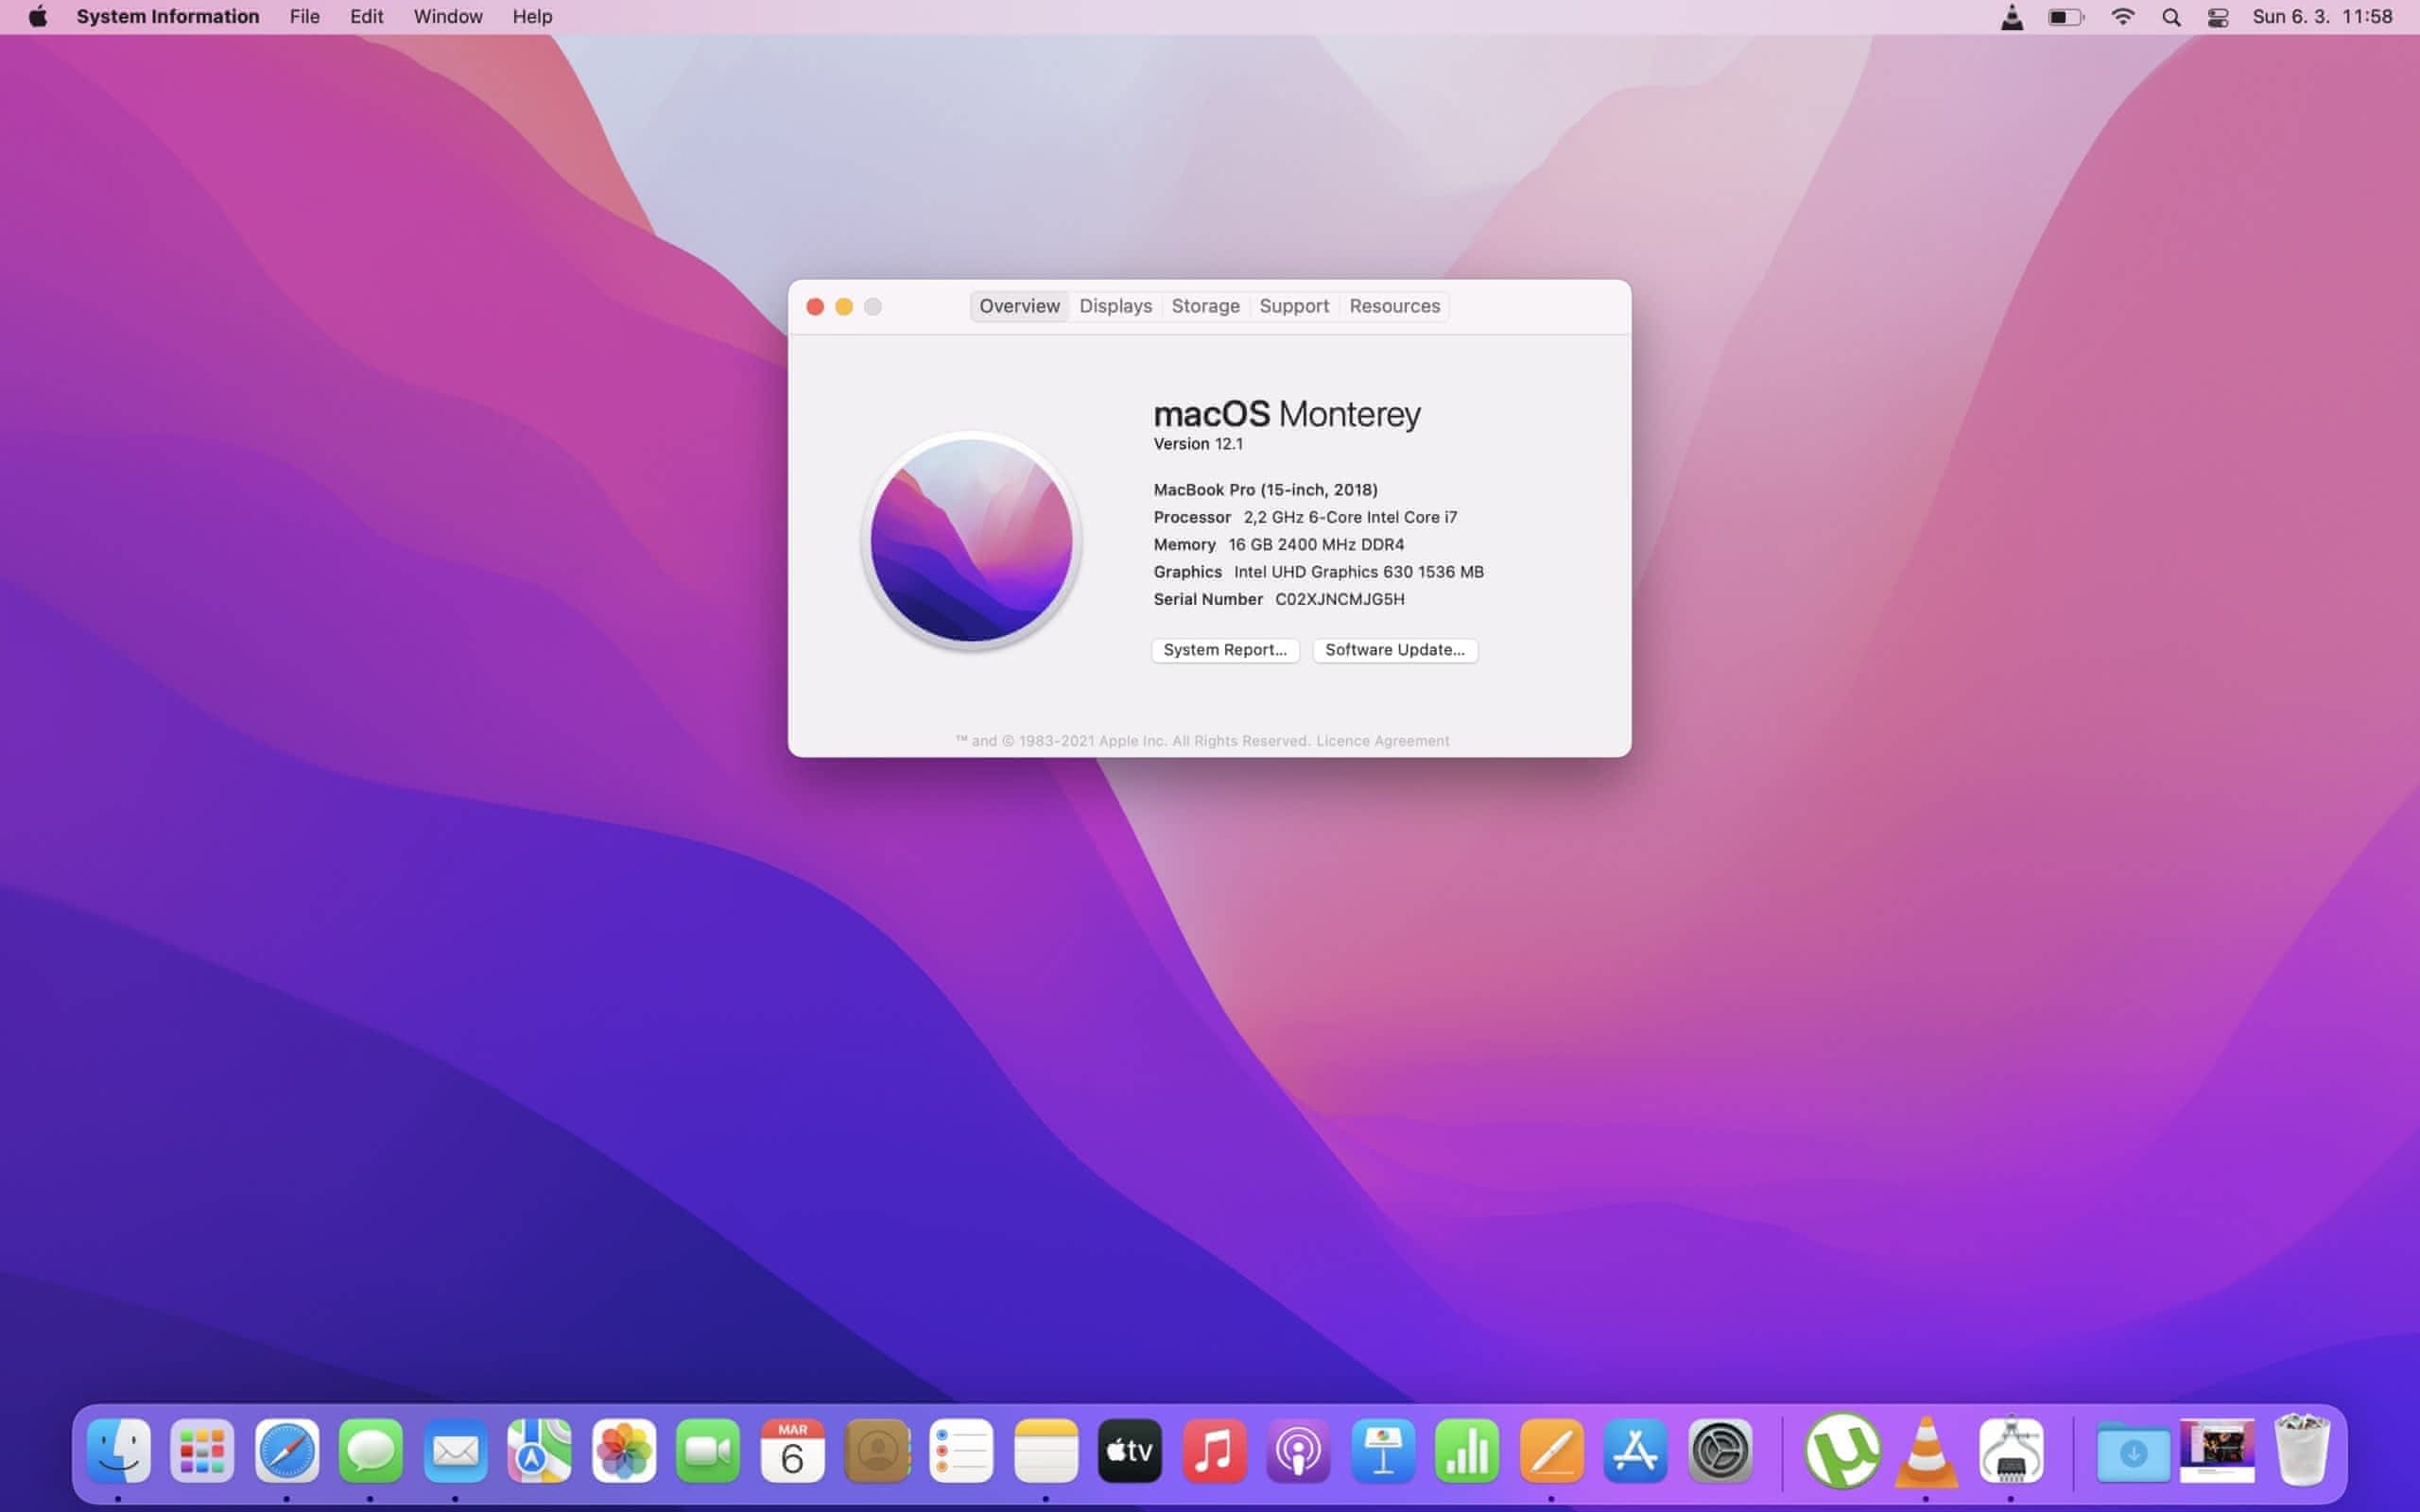Switch to the Displays tab
The height and width of the screenshot is (1512, 2420).
click(1115, 306)
